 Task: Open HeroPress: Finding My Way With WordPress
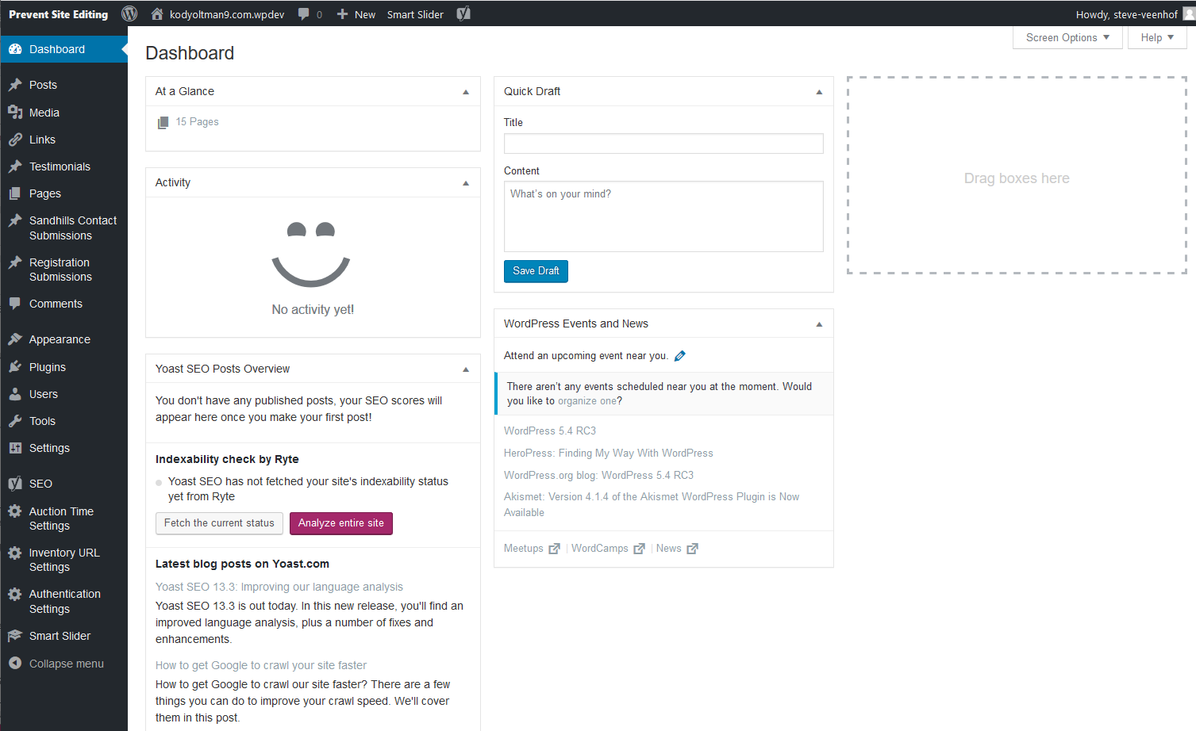click(609, 453)
